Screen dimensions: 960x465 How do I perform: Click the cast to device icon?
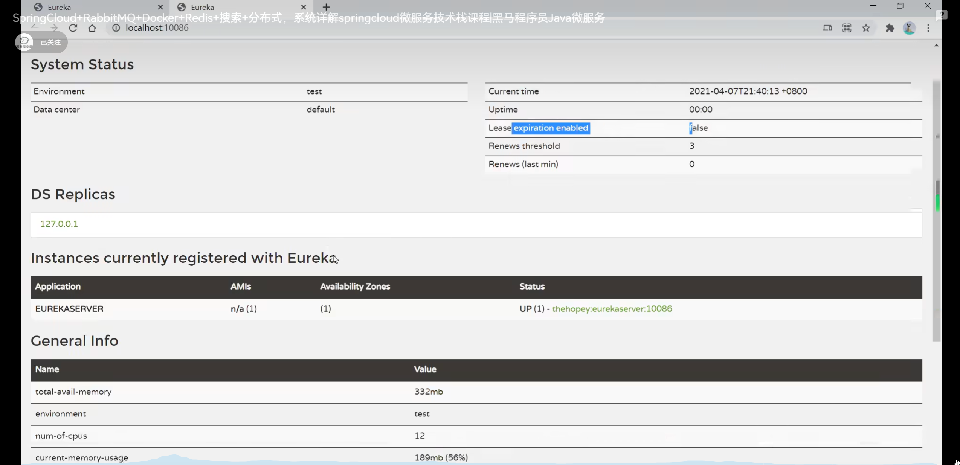pyautogui.click(x=827, y=28)
